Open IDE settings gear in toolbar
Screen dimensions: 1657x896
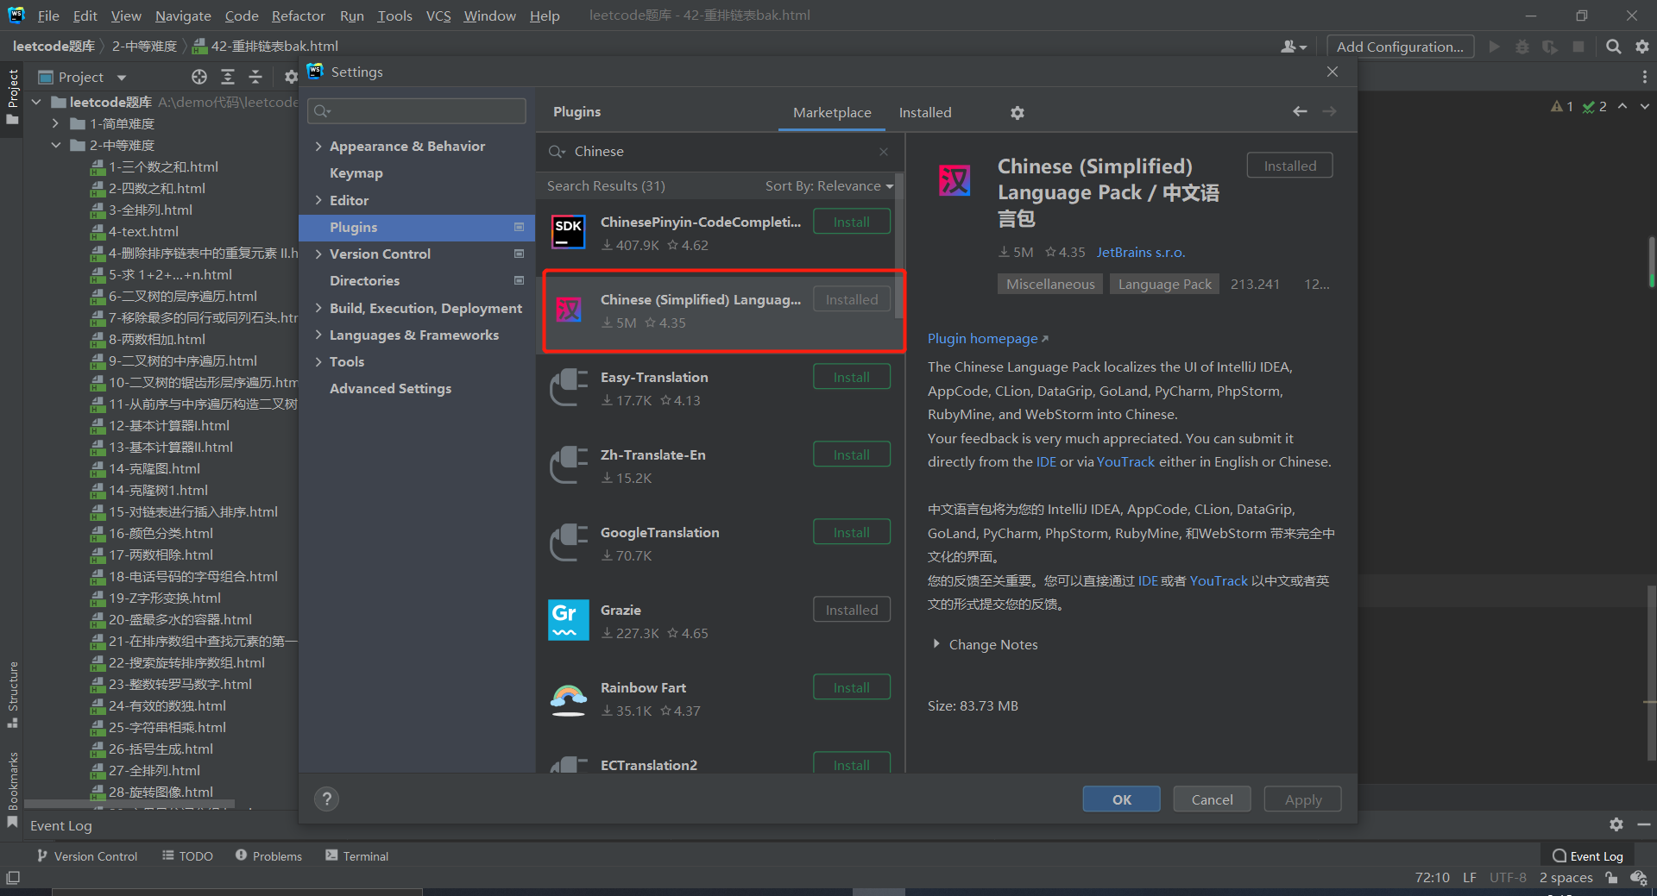(x=1642, y=47)
